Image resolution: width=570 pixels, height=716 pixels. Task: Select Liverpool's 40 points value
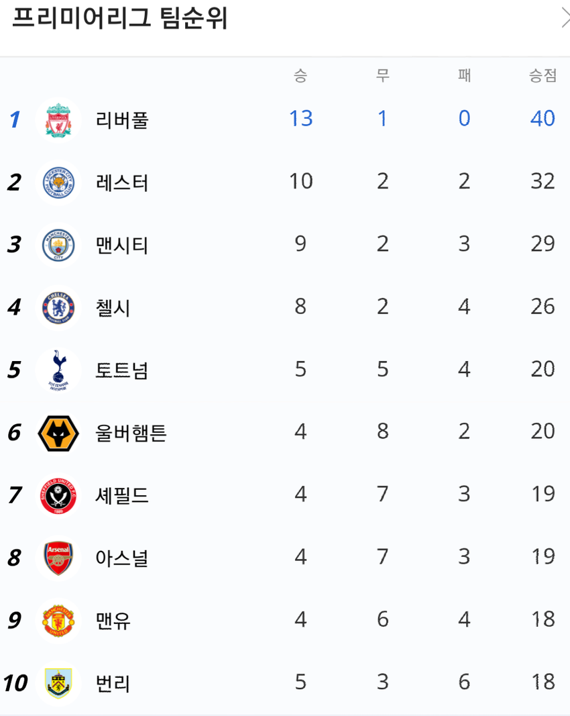(543, 118)
